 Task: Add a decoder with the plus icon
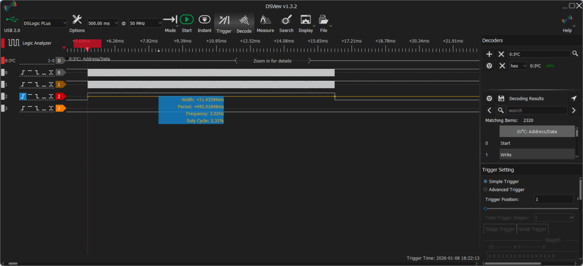pos(489,54)
